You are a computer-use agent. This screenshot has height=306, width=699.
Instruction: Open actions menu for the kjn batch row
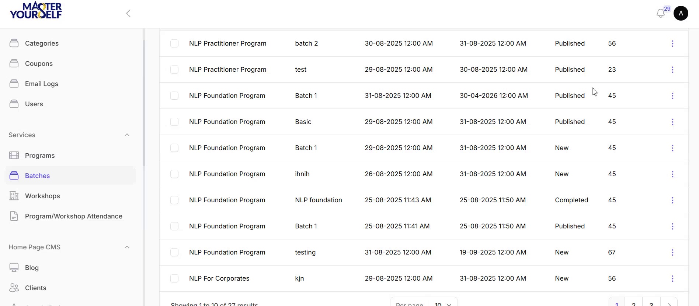click(x=672, y=278)
